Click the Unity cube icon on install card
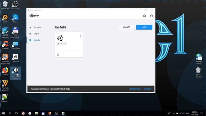 (60, 38)
